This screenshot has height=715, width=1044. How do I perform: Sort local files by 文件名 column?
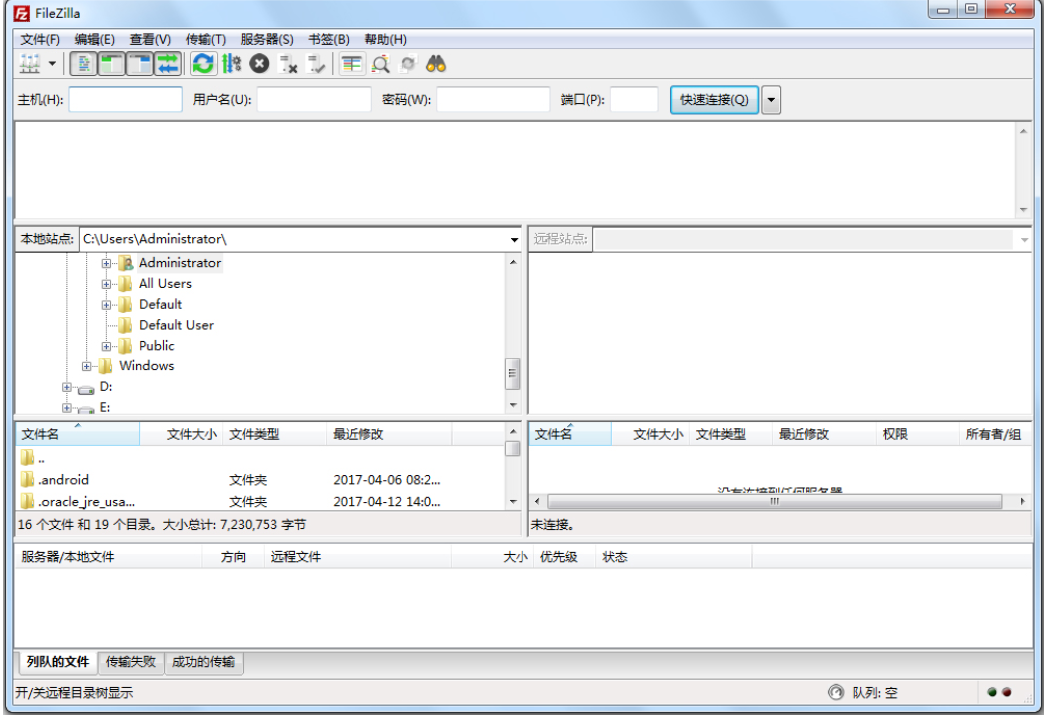pyautogui.click(x=78, y=434)
